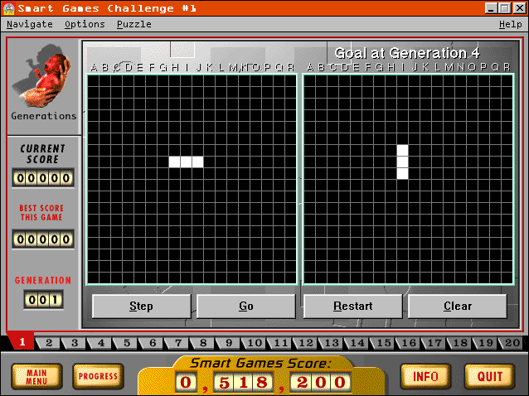
Task: Clear the grid with the Clear button
Action: [x=458, y=306]
